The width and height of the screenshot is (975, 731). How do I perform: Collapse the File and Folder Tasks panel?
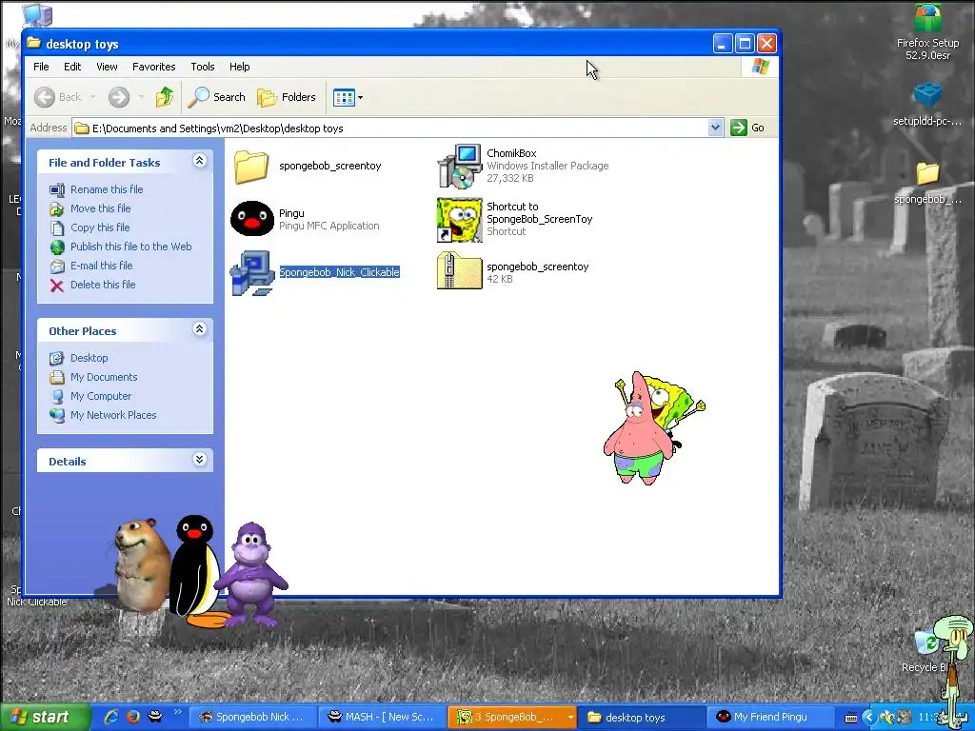(x=199, y=161)
